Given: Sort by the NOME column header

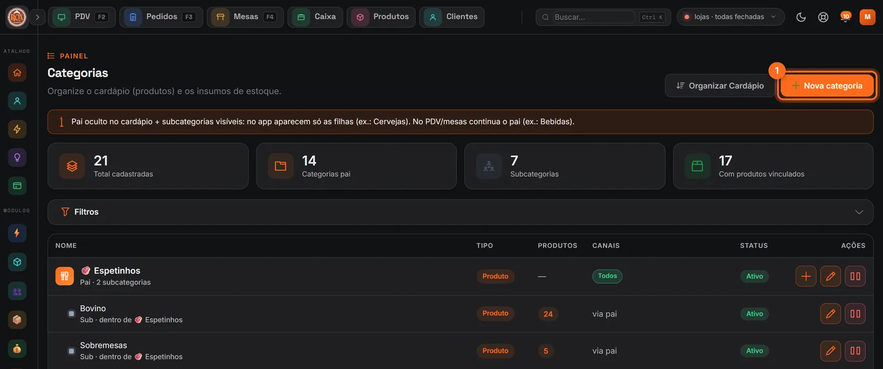Looking at the screenshot, I should point(66,245).
